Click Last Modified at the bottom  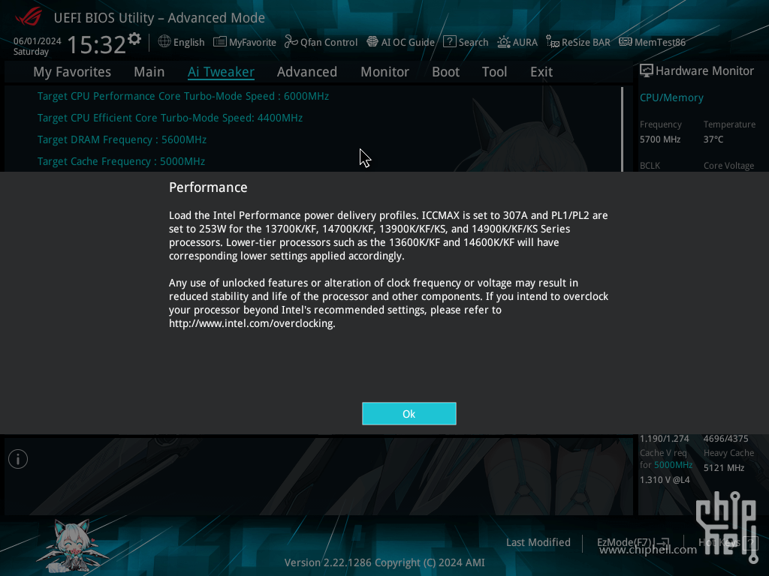(538, 542)
